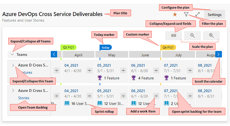This screenshot has height=126, width=230.
Task: Click the plan title Azure DevOps Cross Service Deliverables
Action: pos(52,14)
